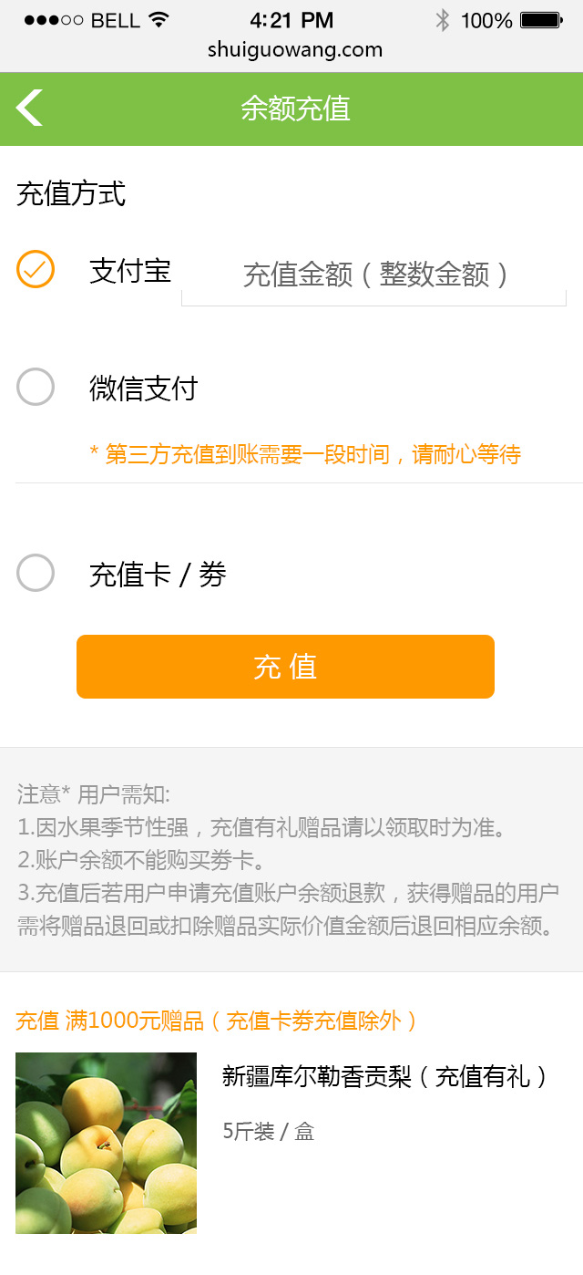Tap the battery icon in status bar

pyautogui.click(x=540, y=20)
